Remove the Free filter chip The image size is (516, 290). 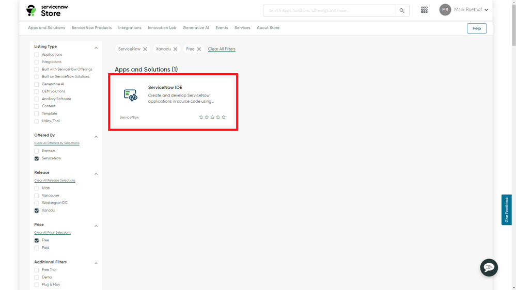coord(199,49)
